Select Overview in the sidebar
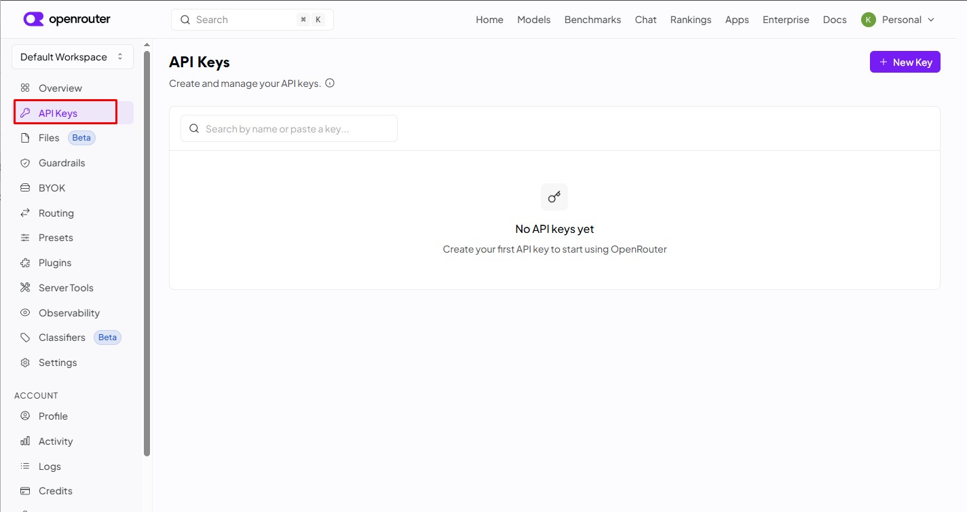967x512 pixels. (60, 88)
